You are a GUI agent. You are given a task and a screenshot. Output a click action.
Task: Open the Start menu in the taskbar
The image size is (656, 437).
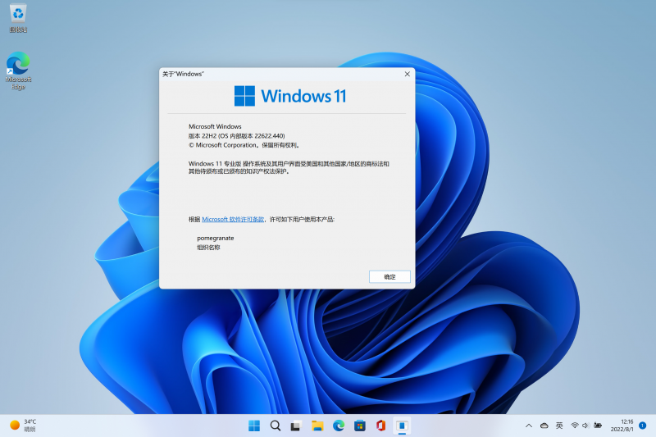click(x=254, y=426)
